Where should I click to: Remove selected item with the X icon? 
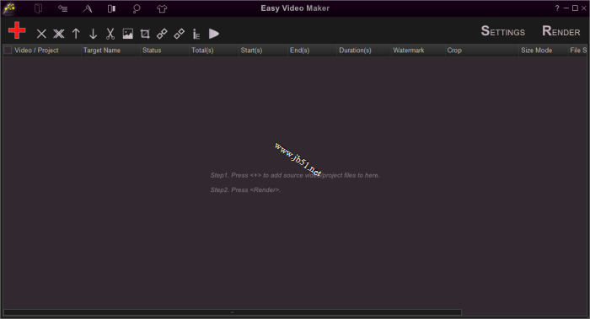[41, 34]
